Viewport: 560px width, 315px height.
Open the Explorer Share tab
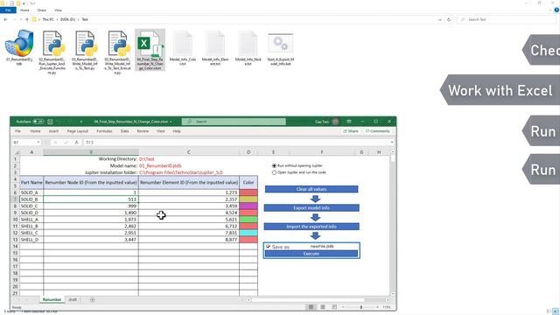(x=42, y=10)
